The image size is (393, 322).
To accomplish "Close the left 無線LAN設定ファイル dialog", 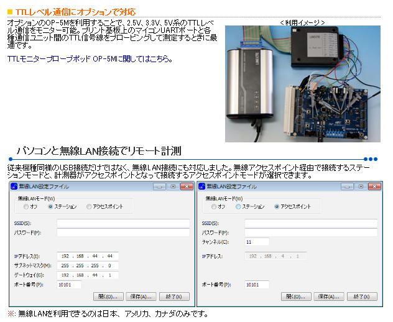I will tap(187, 186).
